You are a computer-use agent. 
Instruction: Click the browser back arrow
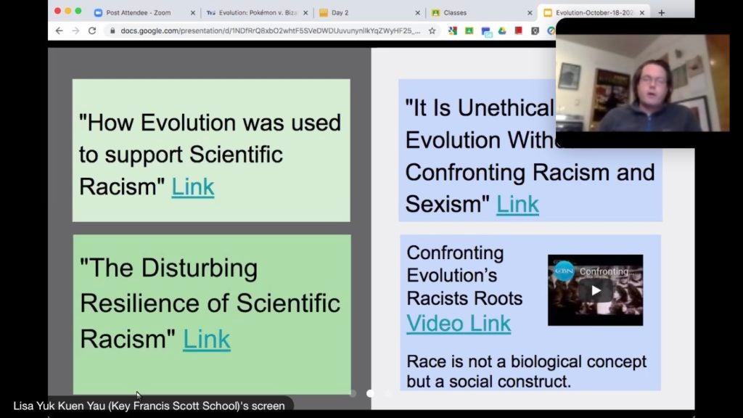[x=59, y=30]
